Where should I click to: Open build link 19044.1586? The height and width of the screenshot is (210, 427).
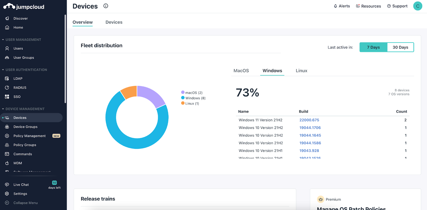tap(310, 143)
